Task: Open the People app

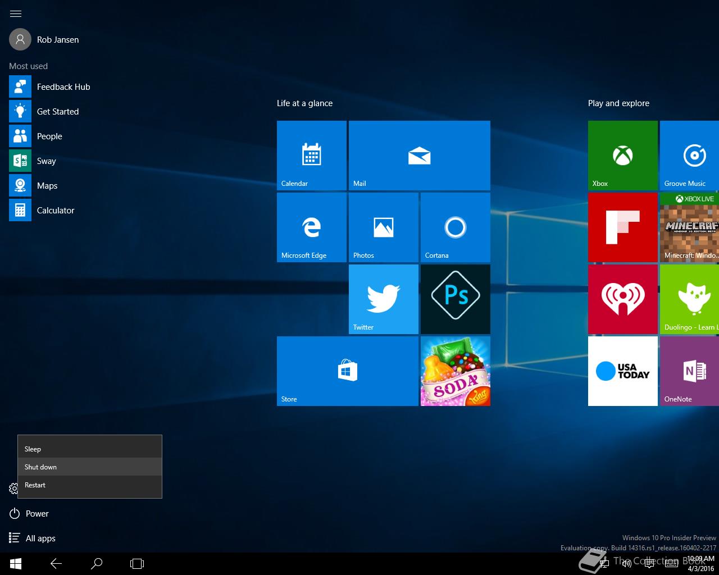Action: point(35,136)
